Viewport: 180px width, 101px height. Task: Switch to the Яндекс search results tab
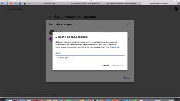[86, 4]
